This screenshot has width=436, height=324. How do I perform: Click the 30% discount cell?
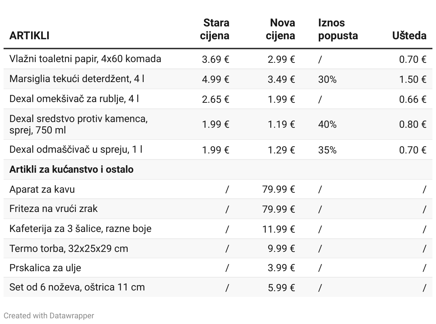327,79
